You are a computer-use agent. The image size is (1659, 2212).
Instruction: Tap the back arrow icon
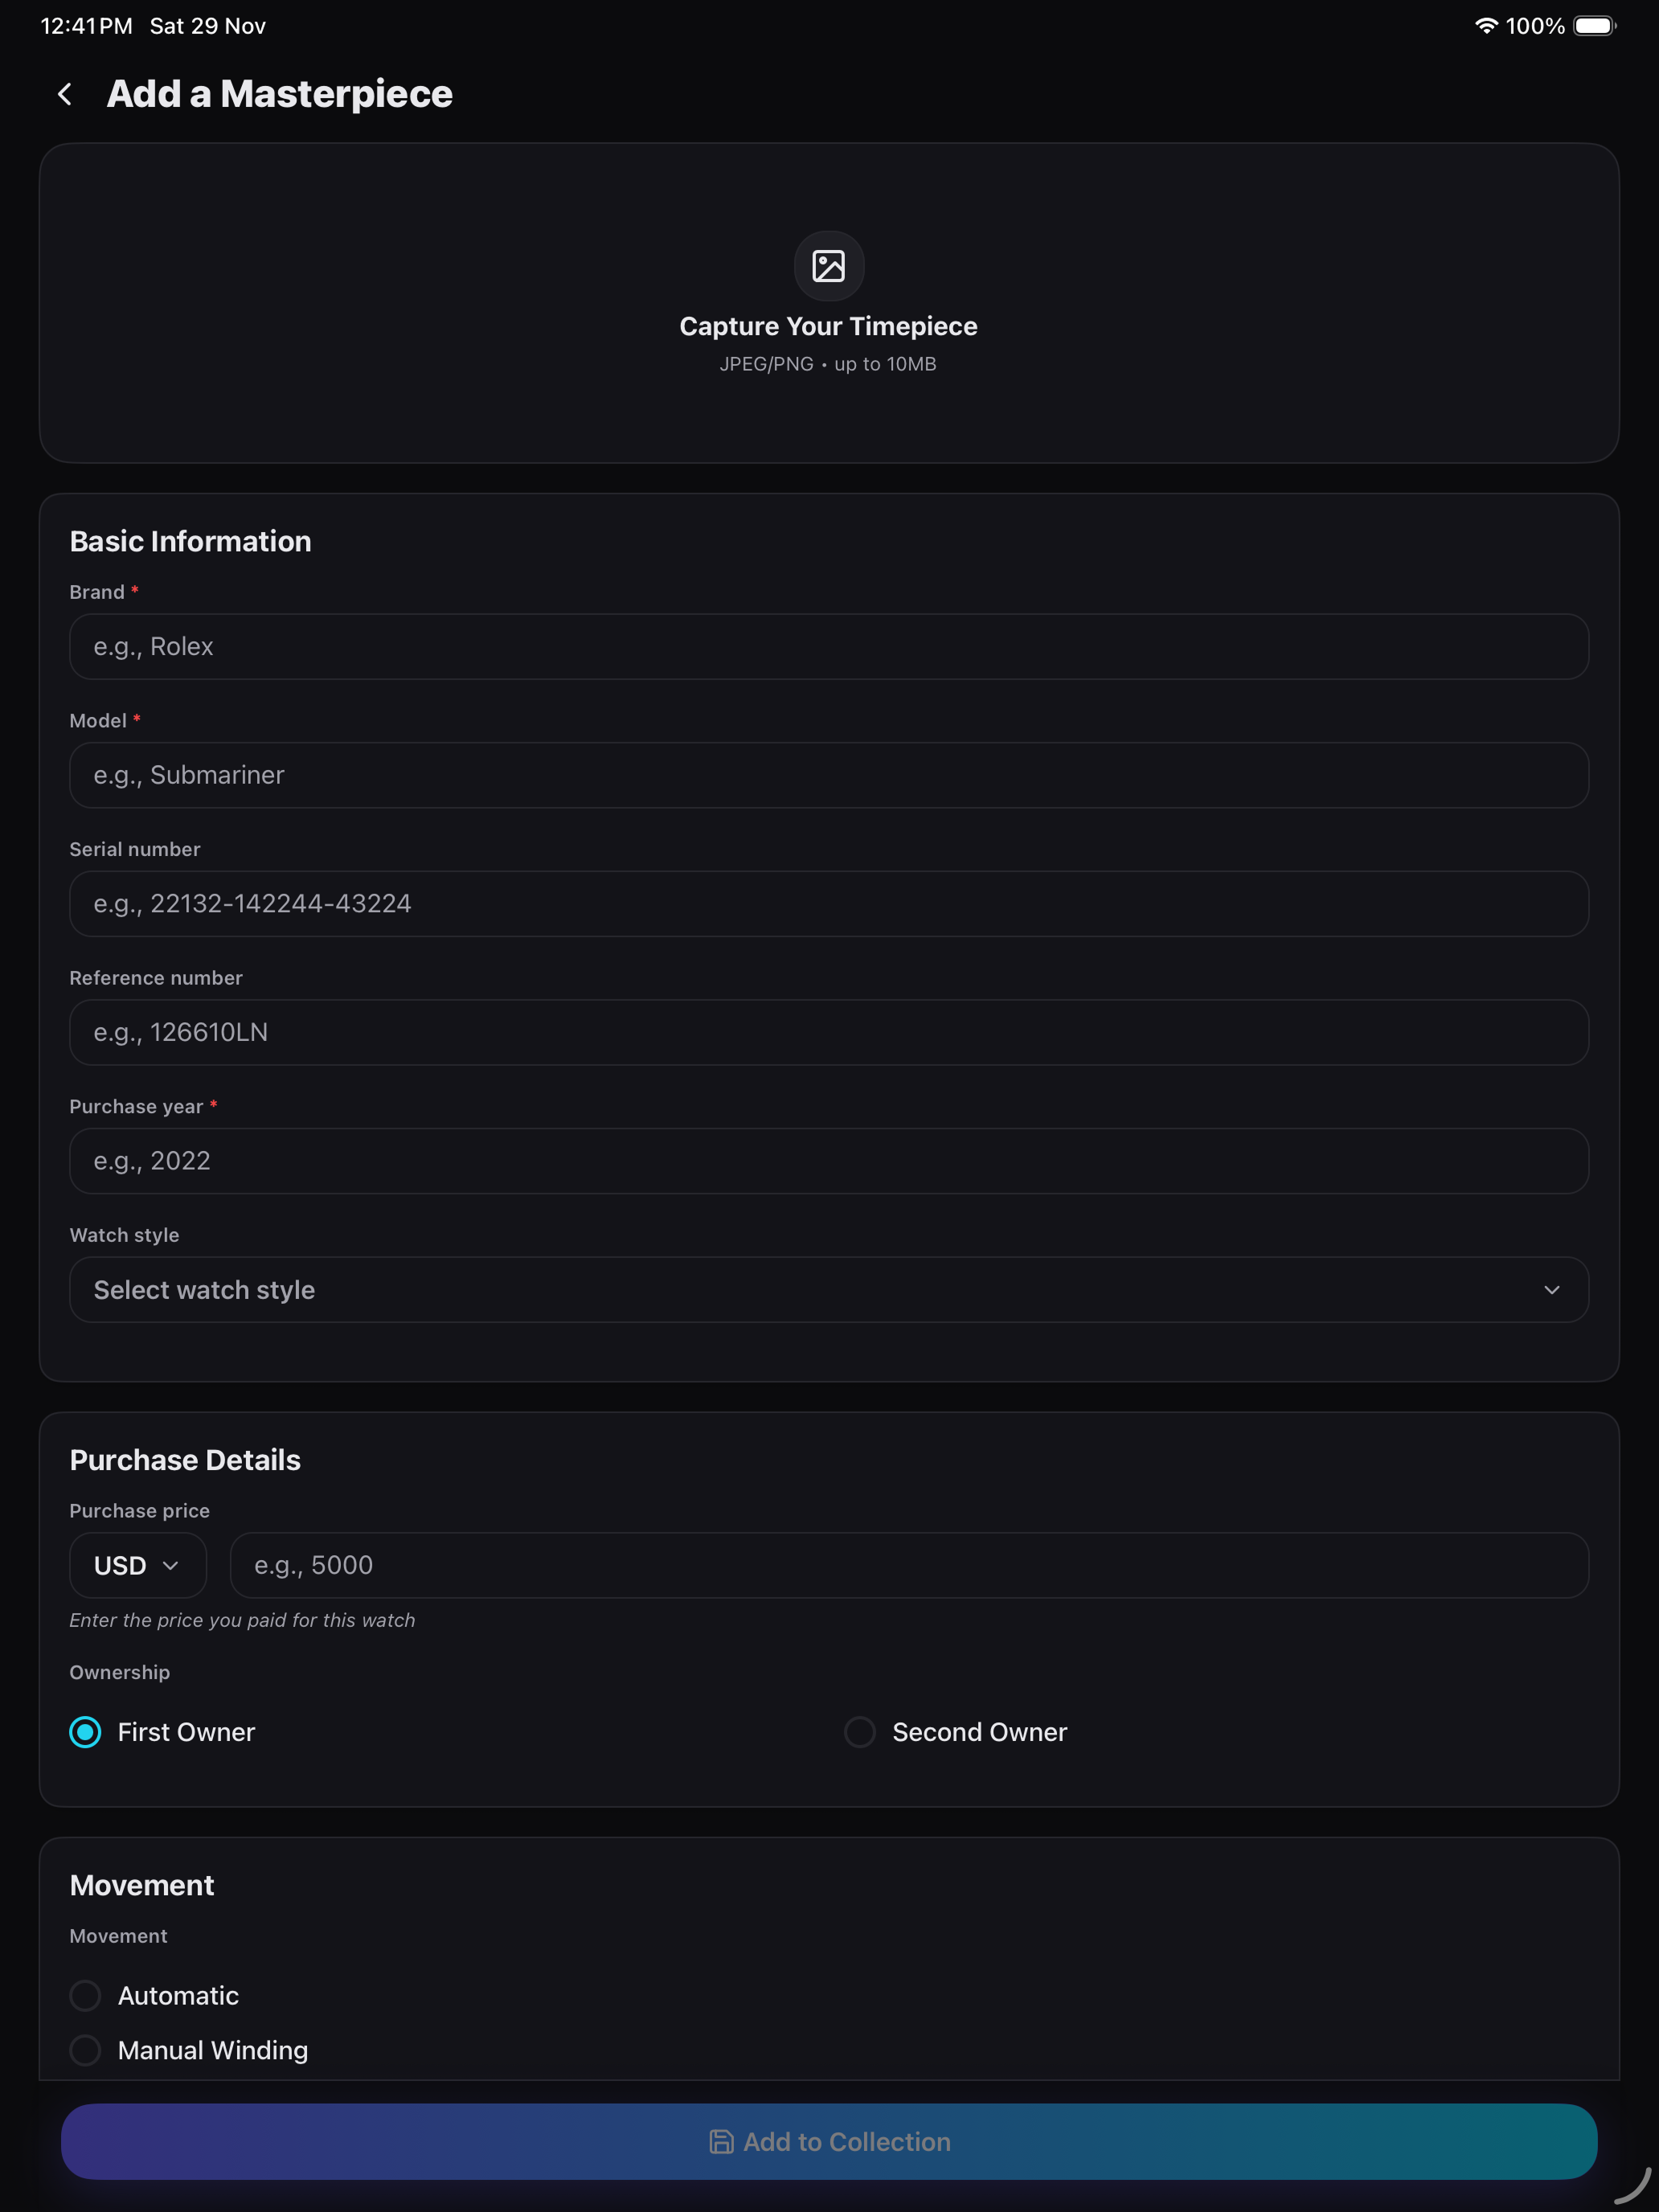coord(65,94)
